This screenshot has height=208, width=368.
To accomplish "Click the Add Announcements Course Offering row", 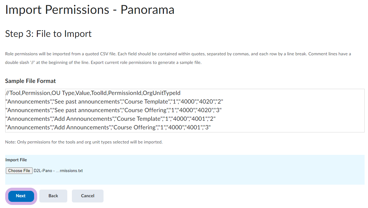I will (x=108, y=127).
